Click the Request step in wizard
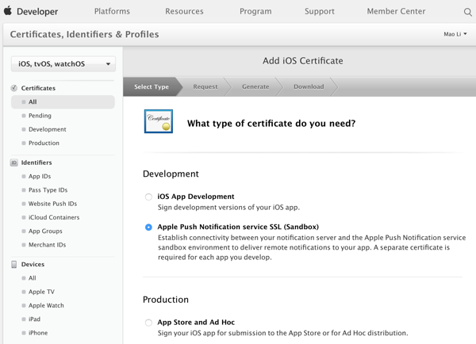 (205, 86)
